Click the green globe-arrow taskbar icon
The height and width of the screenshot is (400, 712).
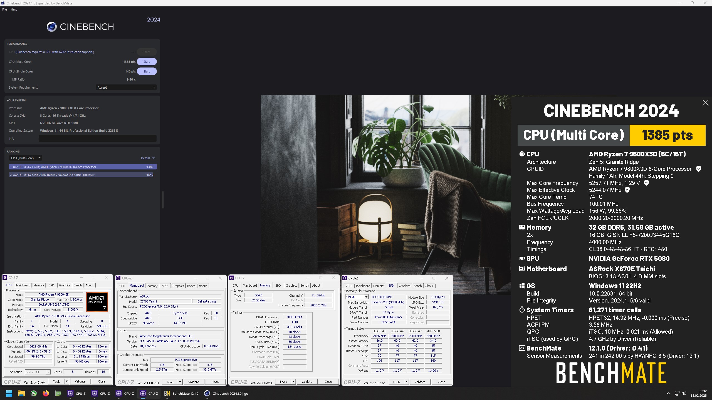[x=34, y=393]
